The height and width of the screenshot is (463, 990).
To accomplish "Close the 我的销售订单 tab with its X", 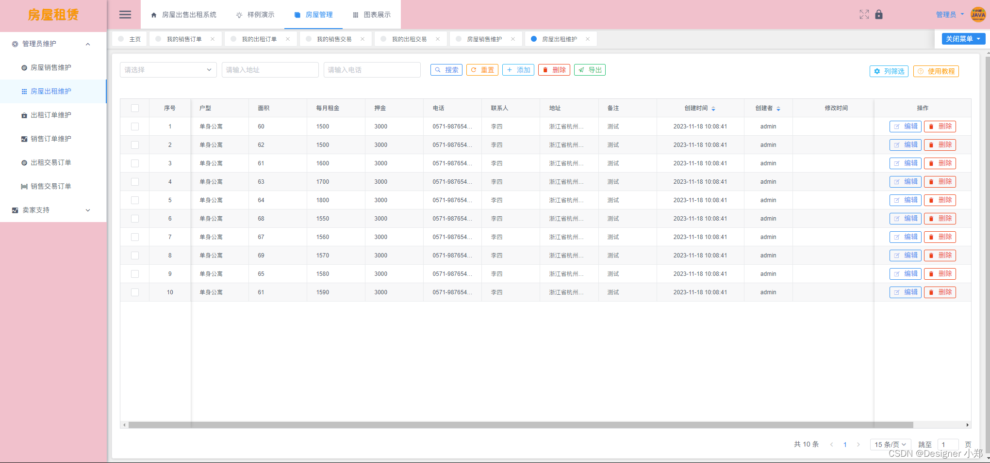I will point(213,39).
